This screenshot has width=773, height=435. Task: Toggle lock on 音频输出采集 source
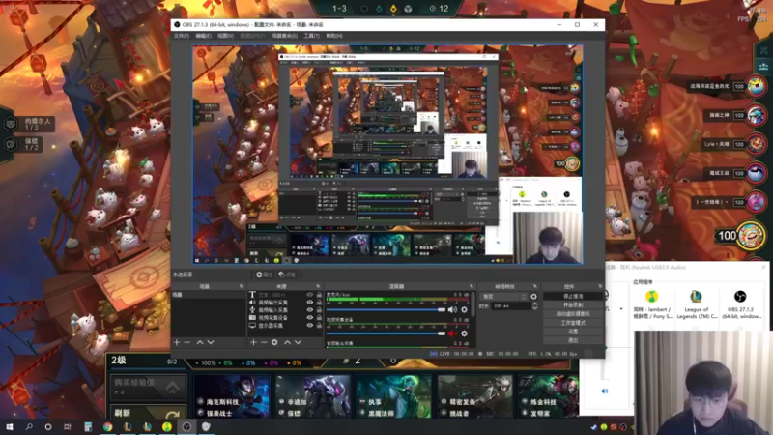[319, 303]
